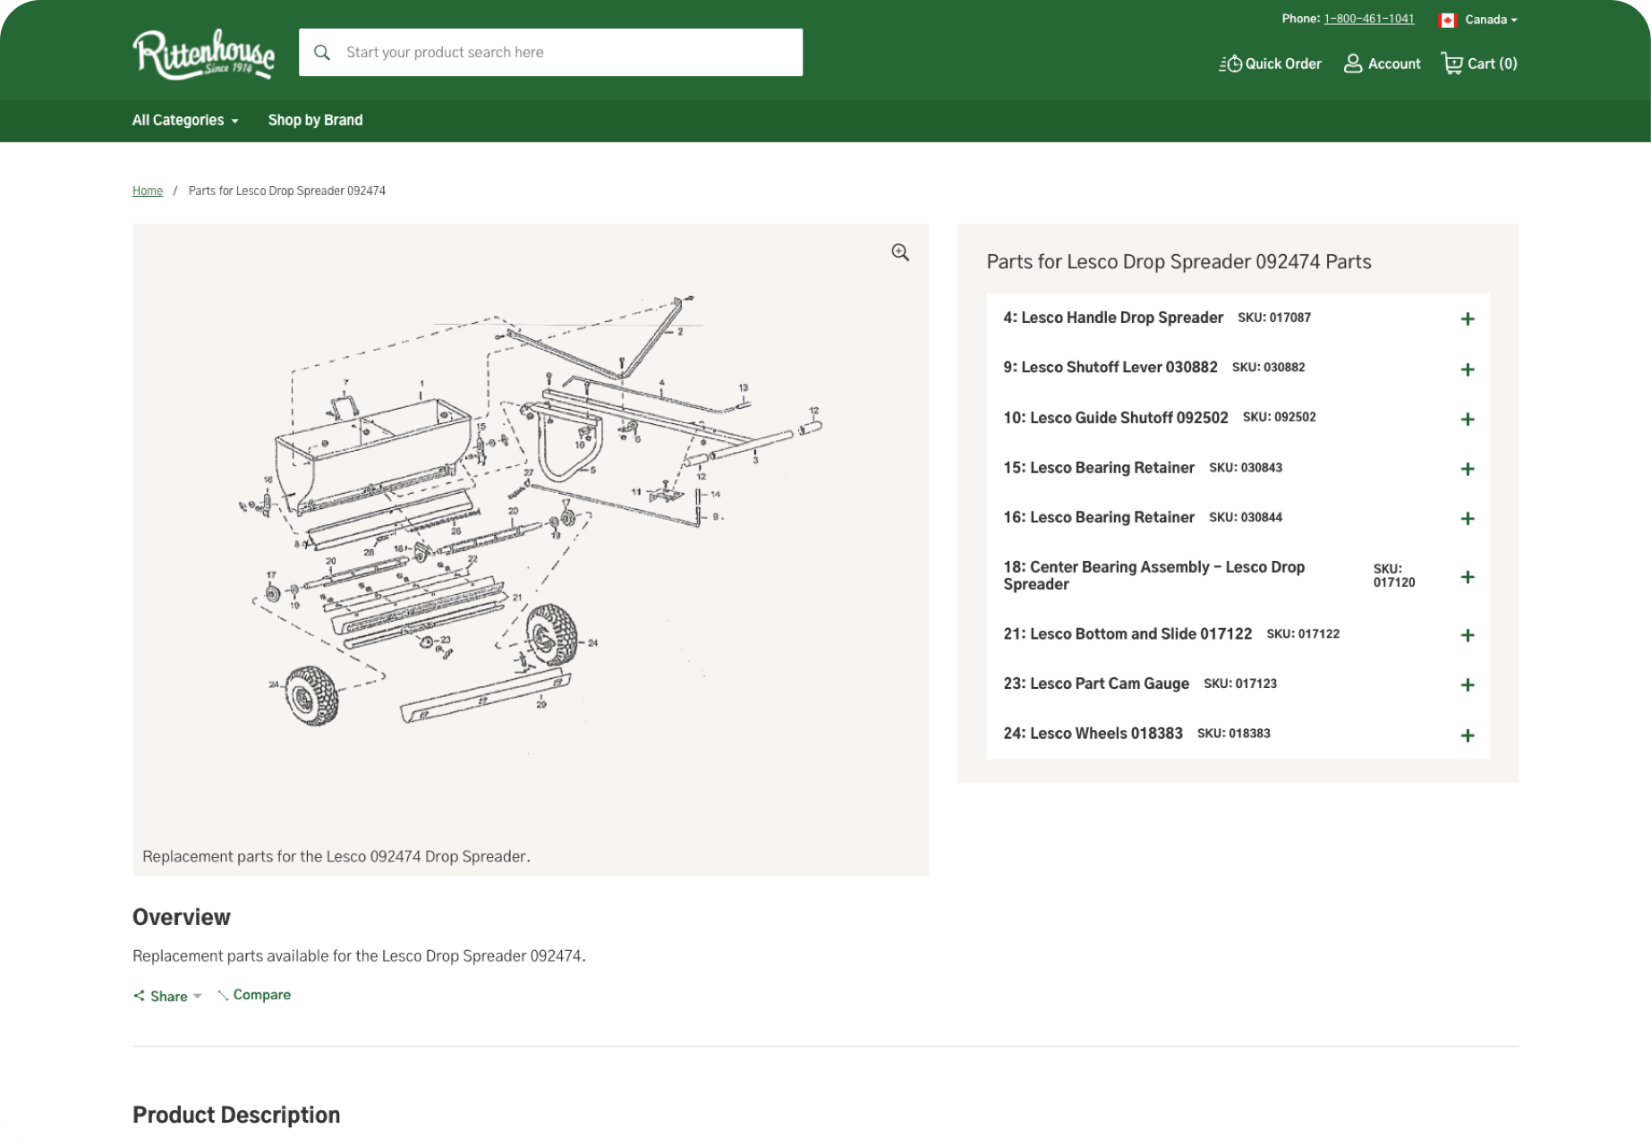Select Shop by Brand in the navigation
1651x1146 pixels.
315,120
